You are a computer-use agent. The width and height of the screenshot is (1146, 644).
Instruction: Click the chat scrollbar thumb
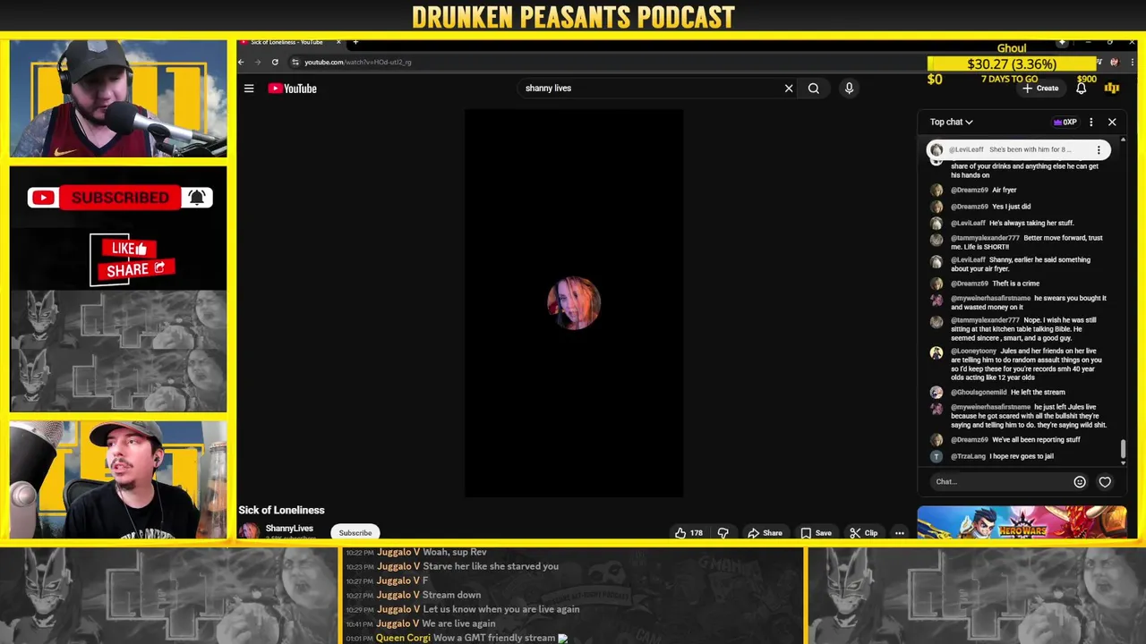1123,449
